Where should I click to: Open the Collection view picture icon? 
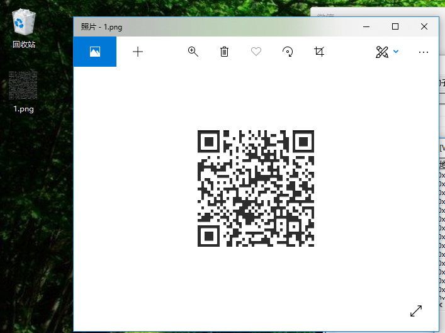(95, 52)
